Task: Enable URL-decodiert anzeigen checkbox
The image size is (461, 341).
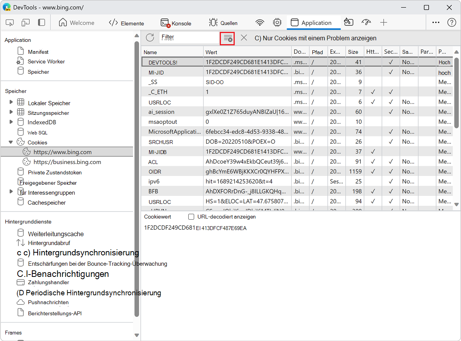Action: pos(191,217)
